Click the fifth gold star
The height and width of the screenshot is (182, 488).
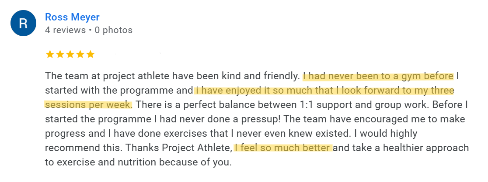point(90,54)
